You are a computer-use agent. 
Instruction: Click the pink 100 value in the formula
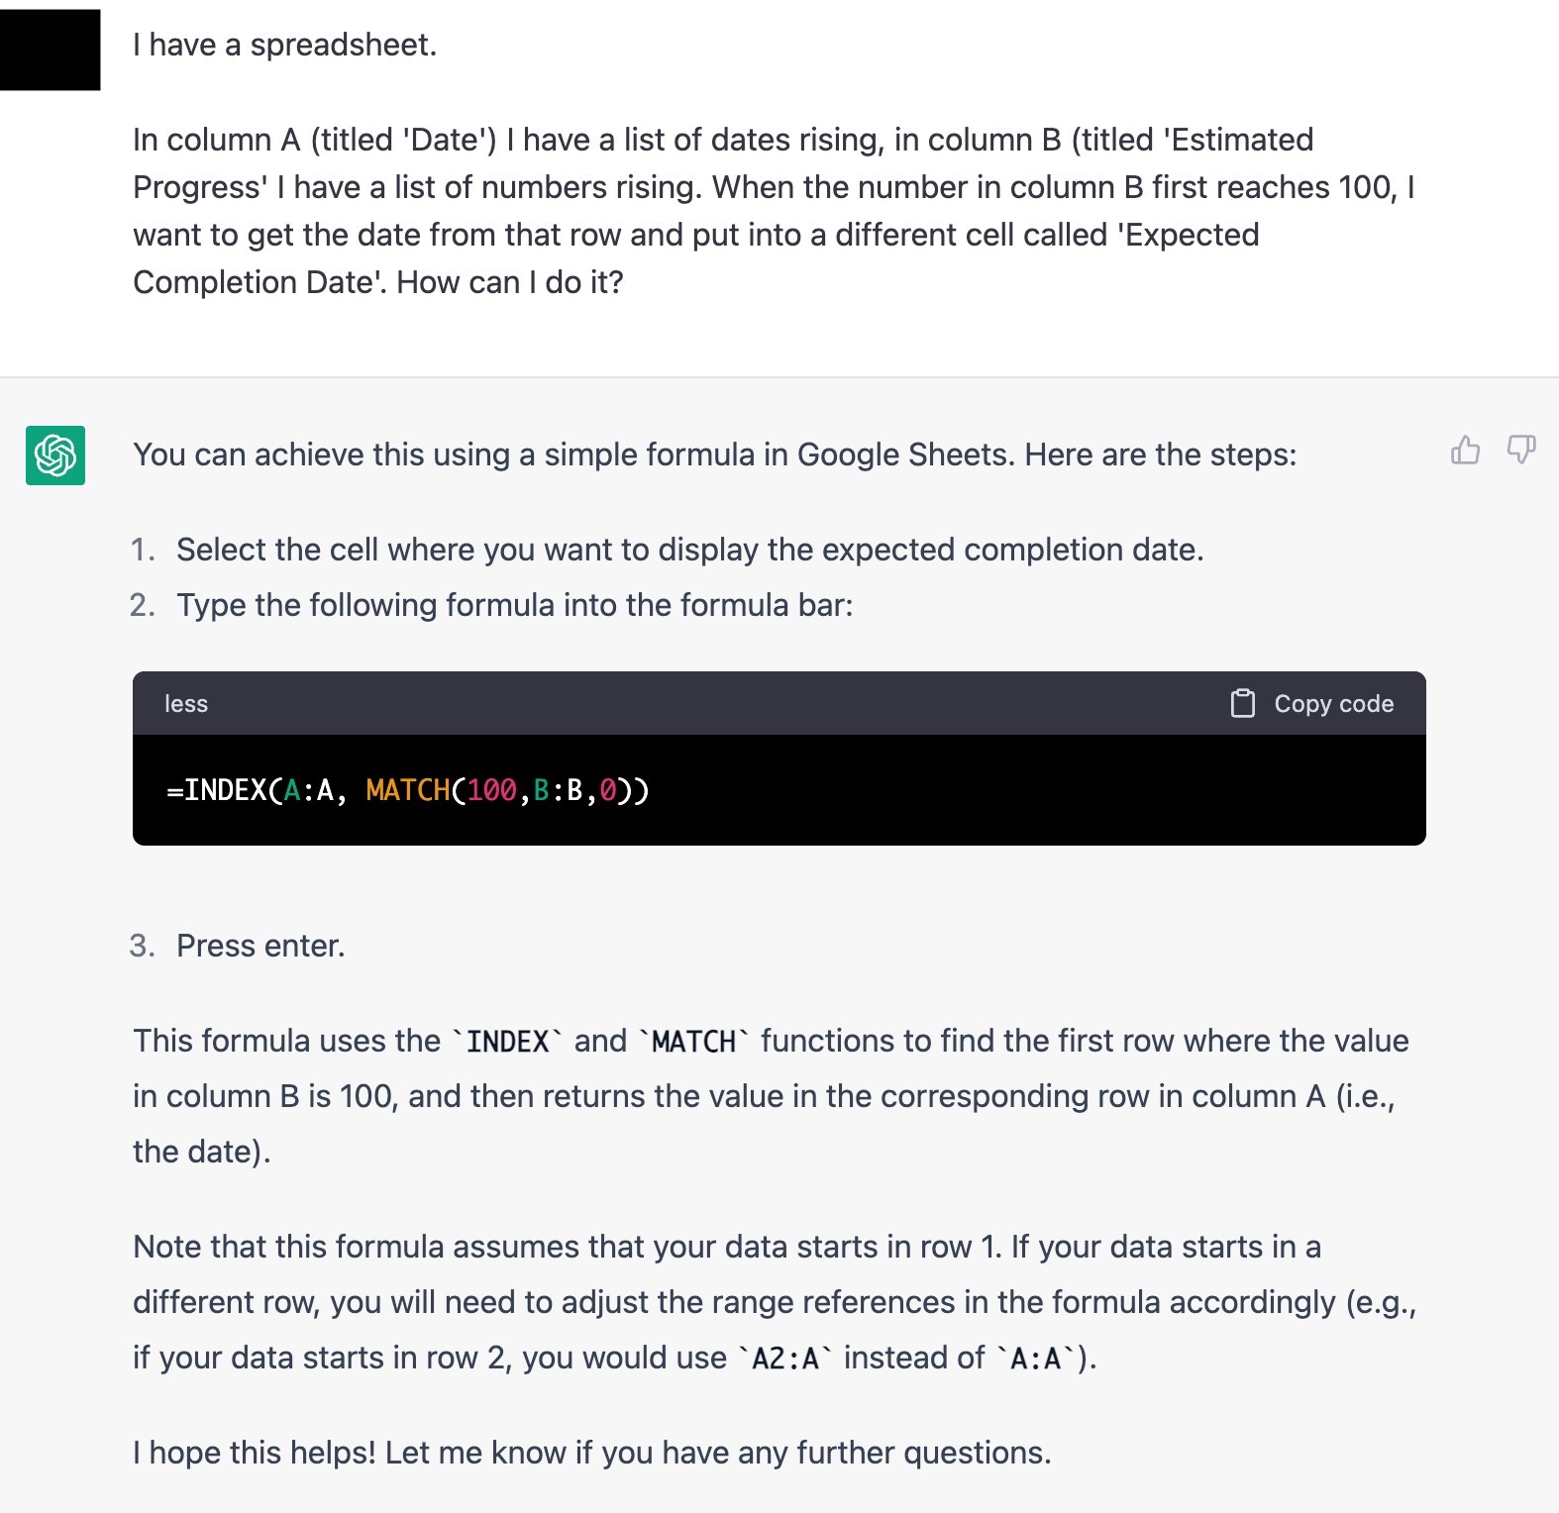[492, 790]
